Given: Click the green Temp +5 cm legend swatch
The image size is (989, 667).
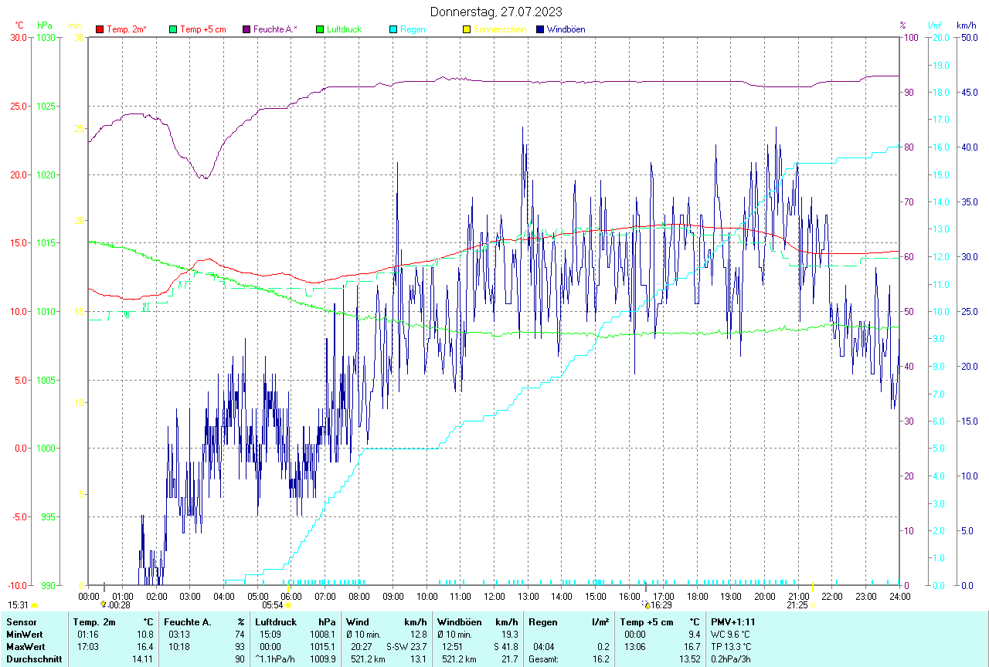Looking at the screenshot, I should tap(173, 29).
